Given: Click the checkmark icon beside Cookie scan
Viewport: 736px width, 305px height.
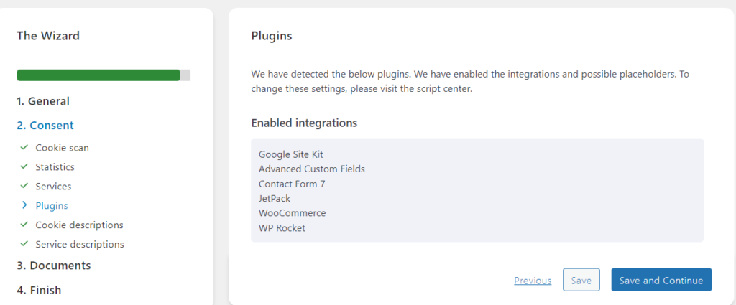Looking at the screenshot, I should [x=24, y=148].
